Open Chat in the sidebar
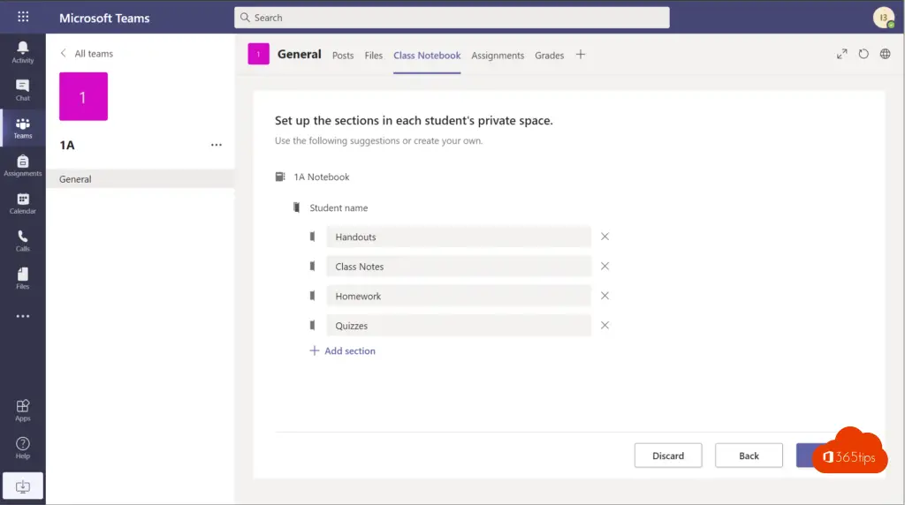 coord(22,90)
